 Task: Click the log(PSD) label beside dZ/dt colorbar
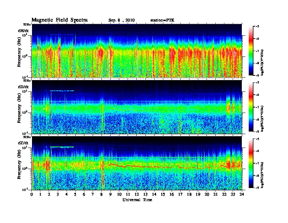coord(263,175)
